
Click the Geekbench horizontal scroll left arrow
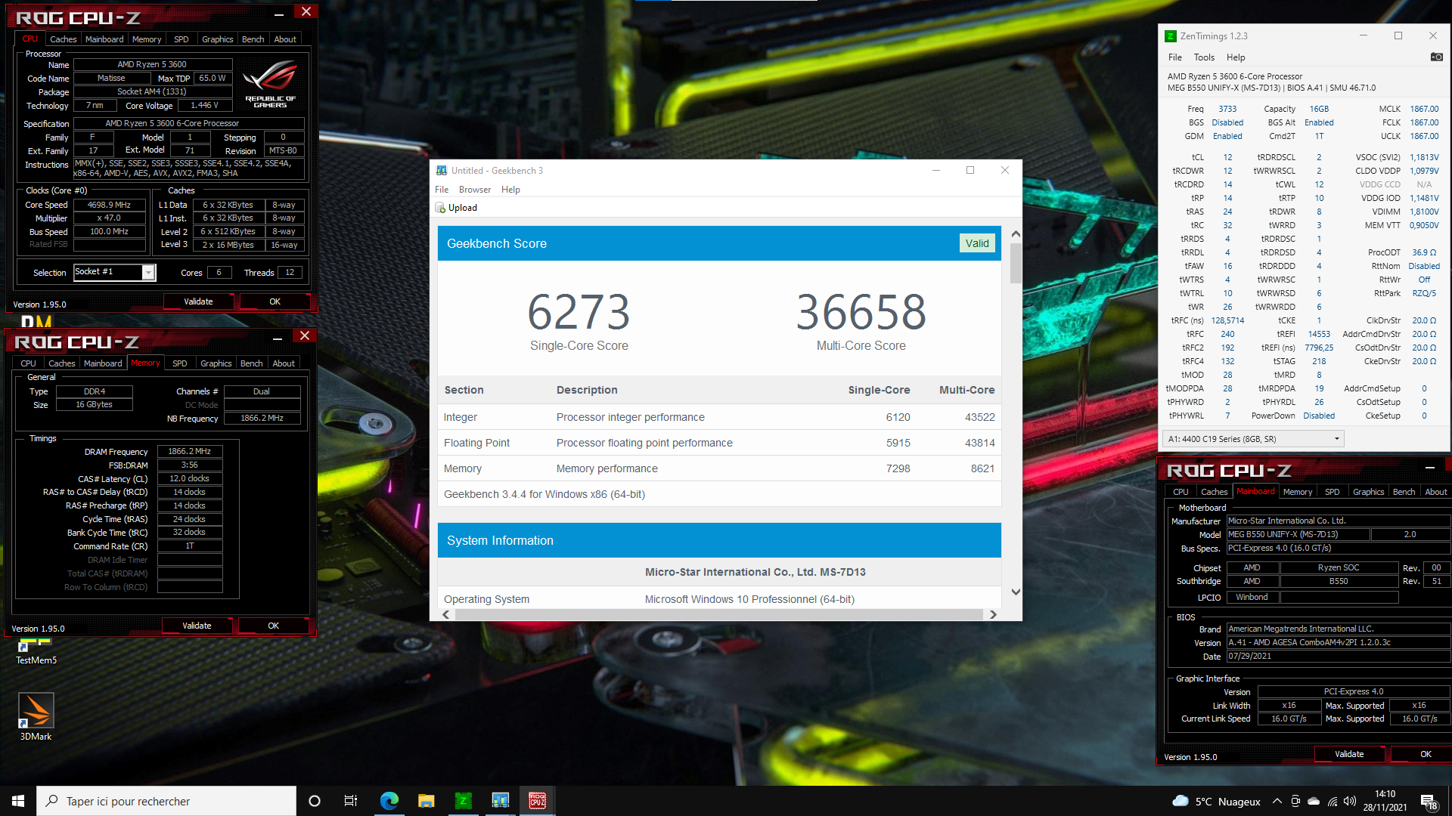coord(446,614)
